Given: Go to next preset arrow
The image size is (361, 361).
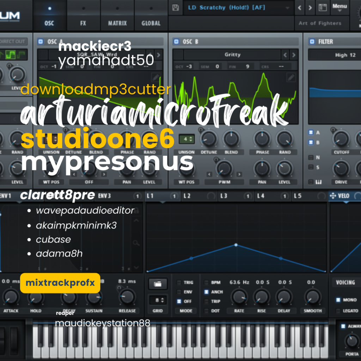Looking at the screenshot, I should tap(310, 8).
